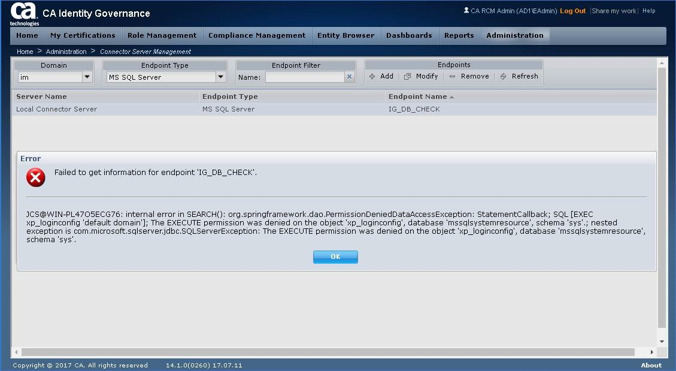This screenshot has width=676, height=371.
Task: Click the CA technologies logo
Action: [x=25, y=14]
